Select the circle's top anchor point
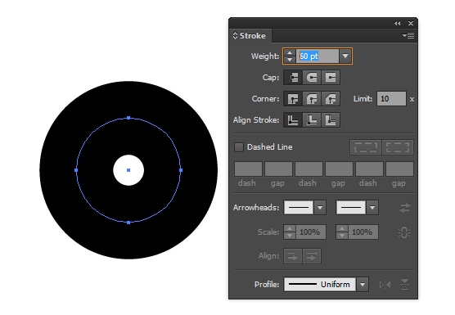The width and height of the screenshot is (455, 315). point(128,118)
